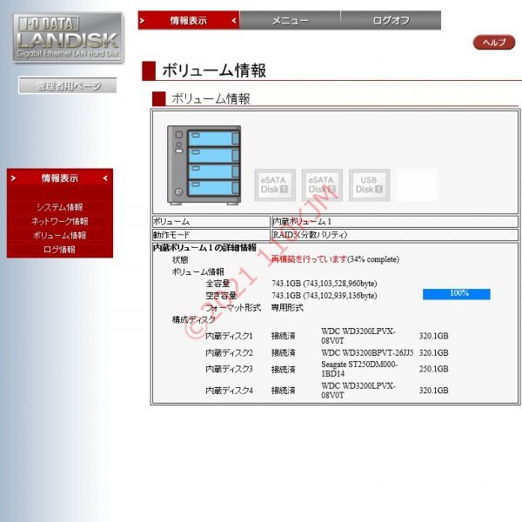522x522 pixels.
Task: Click the I-O DATA LANDISK logo
Action: pos(68,37)
